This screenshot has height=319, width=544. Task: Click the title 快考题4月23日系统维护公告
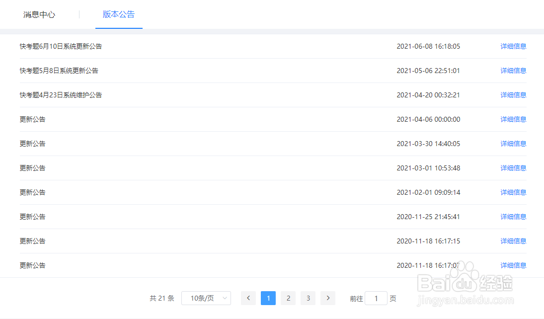pyautogui.click(x=61, y=95)
